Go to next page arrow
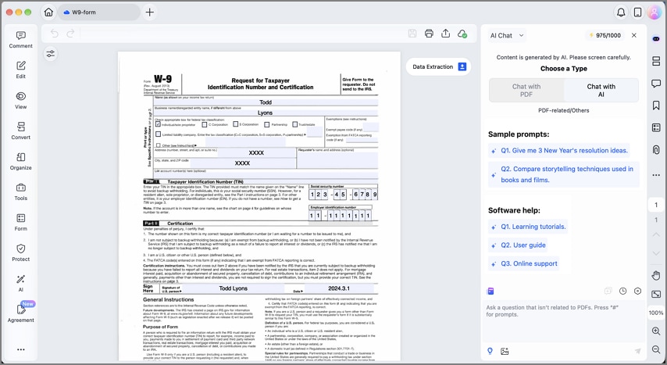This screenshot has height=365, width=667. [656, 253]
